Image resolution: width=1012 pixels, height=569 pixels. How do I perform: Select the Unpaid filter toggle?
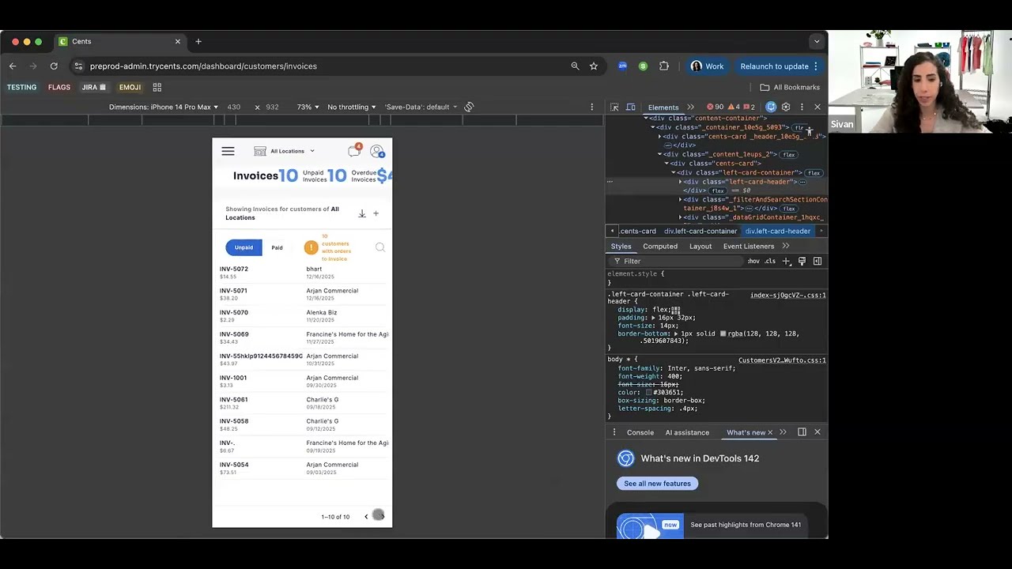coord(244,247)
